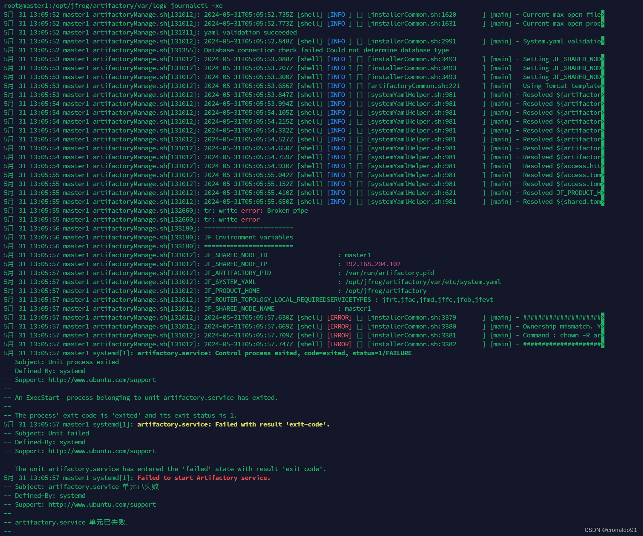This screenshot has width=643, height=536.
Task: Click 'tr: write error: Broken pipe' line
Action: (x=256, y=210)
